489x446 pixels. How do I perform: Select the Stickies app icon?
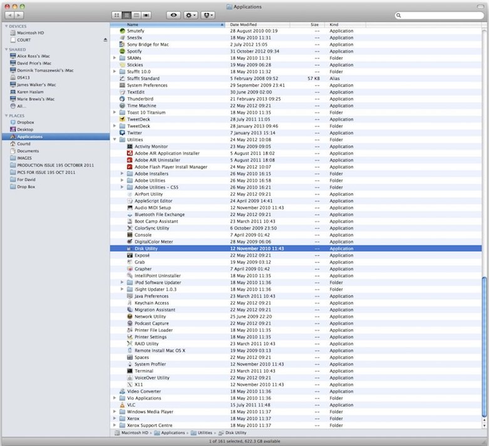[122, 65]
